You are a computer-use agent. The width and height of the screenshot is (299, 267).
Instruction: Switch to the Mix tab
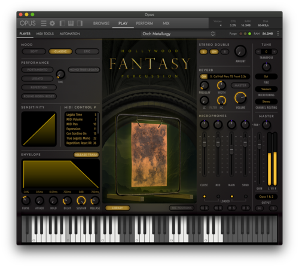tap(166, 23)
